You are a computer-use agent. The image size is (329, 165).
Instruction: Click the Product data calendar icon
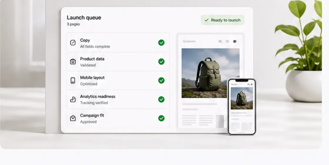point(73,62)
